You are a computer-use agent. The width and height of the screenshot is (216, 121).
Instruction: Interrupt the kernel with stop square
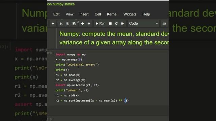tap(110, 24)
